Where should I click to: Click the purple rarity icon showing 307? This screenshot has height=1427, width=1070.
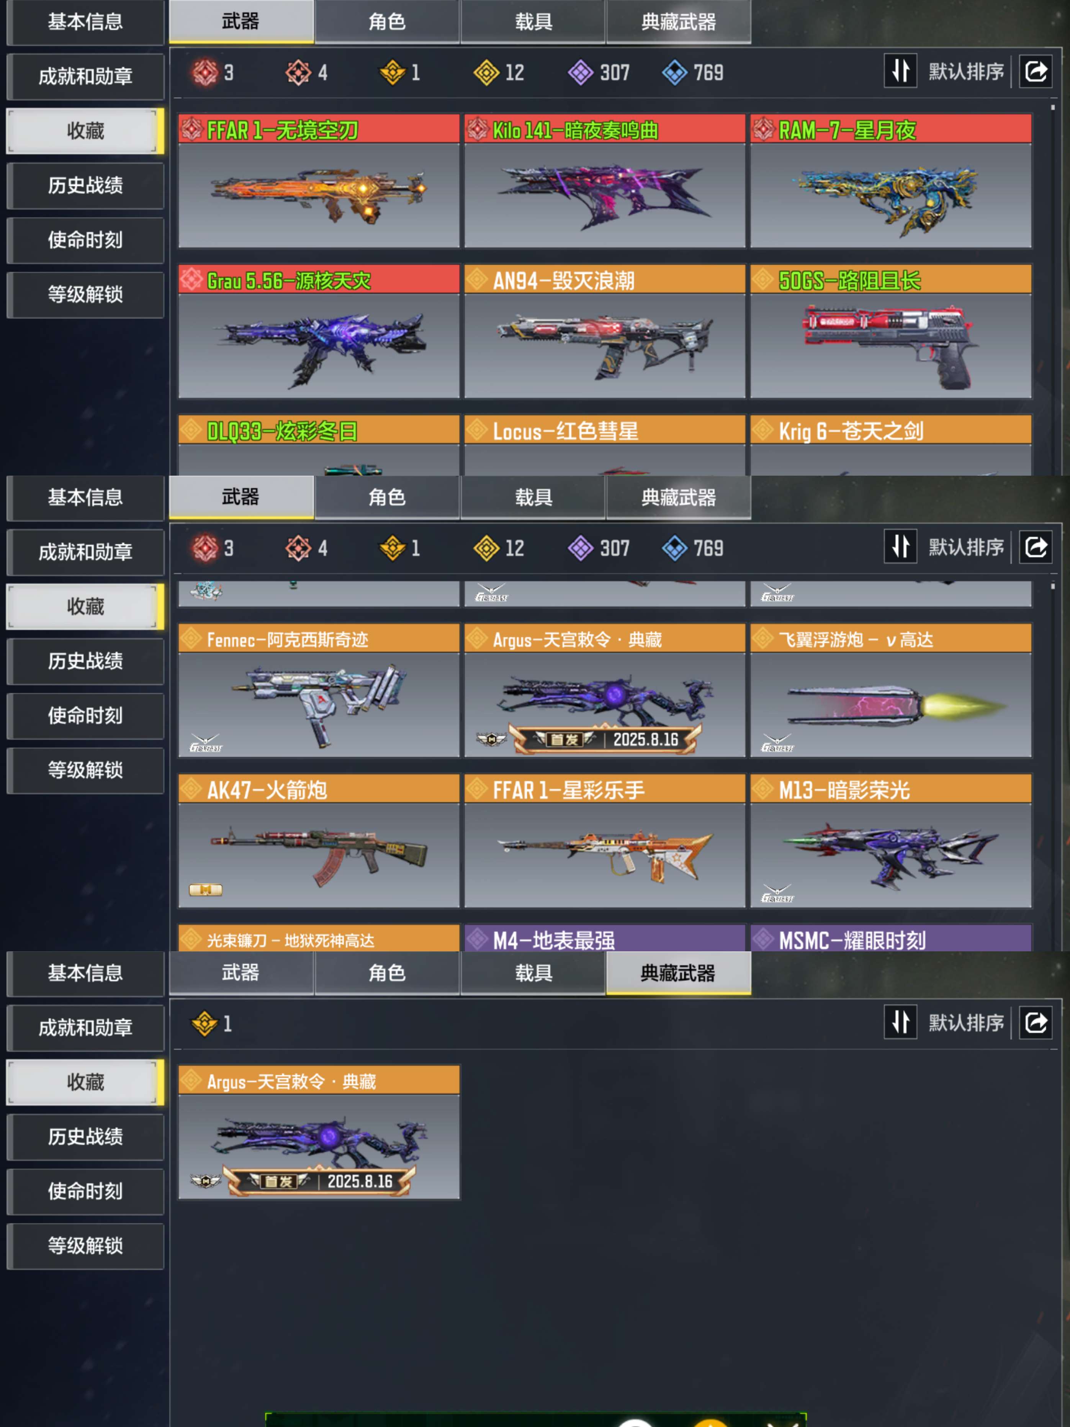(x=581, y=72)
